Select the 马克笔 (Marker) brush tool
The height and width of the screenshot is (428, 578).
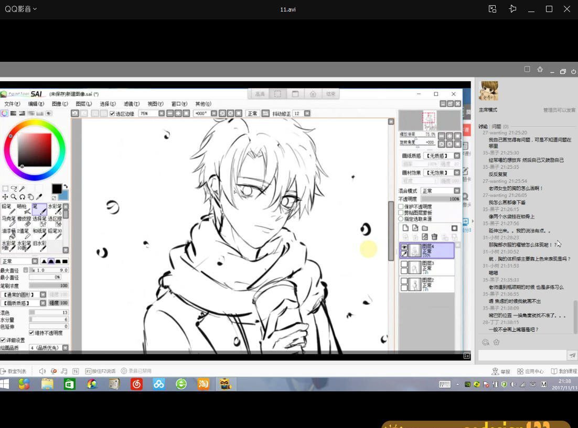(7, 221)
